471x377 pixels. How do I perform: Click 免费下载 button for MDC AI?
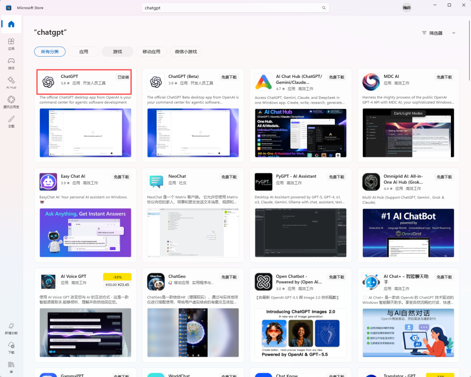click(444, 77)
